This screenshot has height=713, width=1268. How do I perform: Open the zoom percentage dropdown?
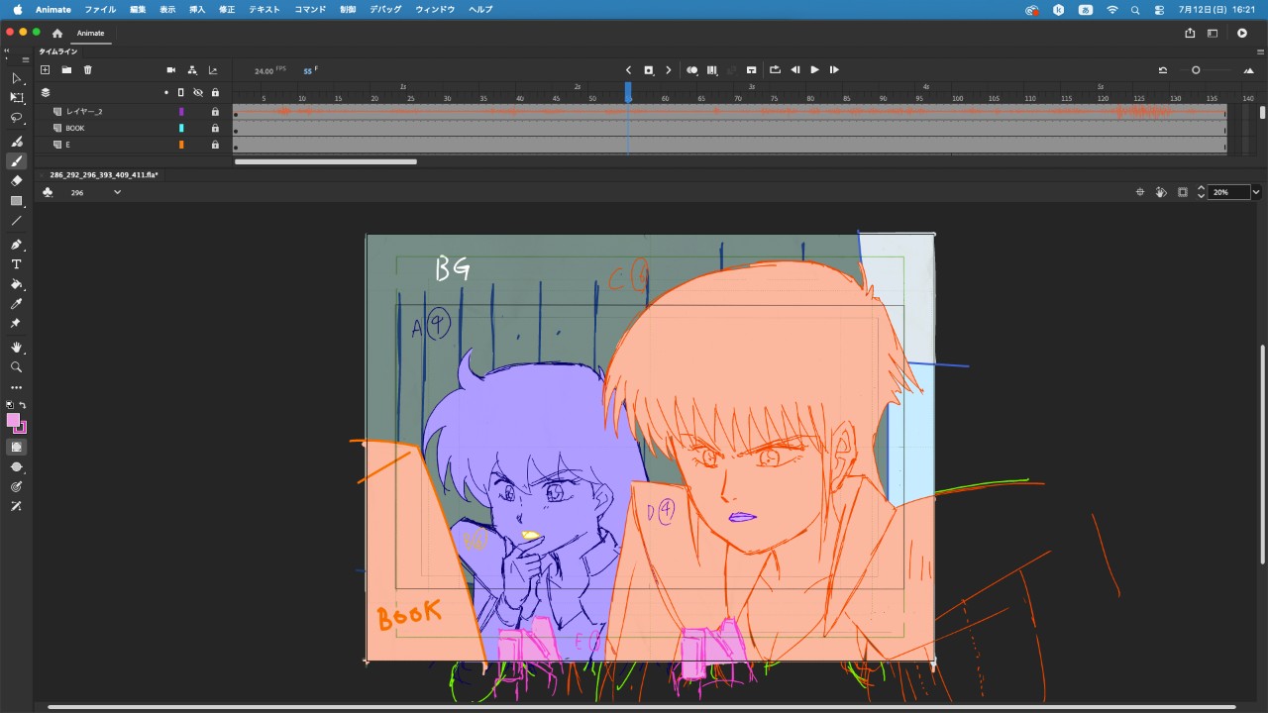1256,192
